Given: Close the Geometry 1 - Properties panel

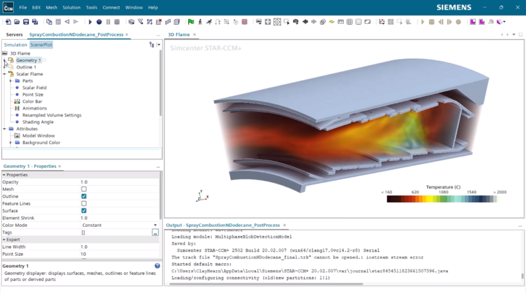Looking at the screenshot, I should (60, 166).
